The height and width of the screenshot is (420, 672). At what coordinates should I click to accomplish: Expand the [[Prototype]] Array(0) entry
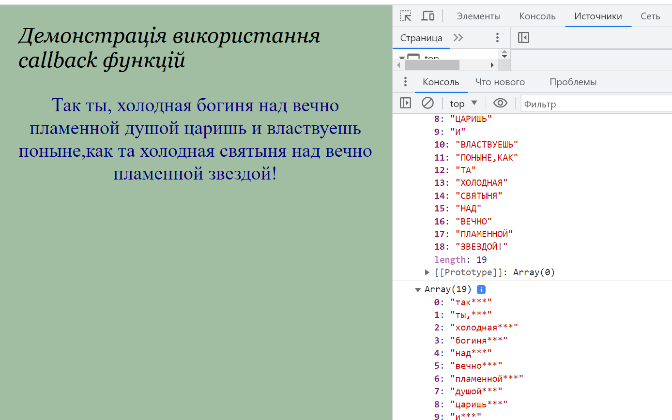click(x=427, y=272)
